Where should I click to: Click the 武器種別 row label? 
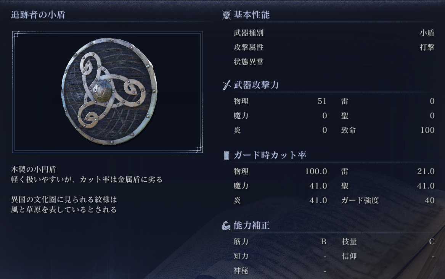pos(249,33)
